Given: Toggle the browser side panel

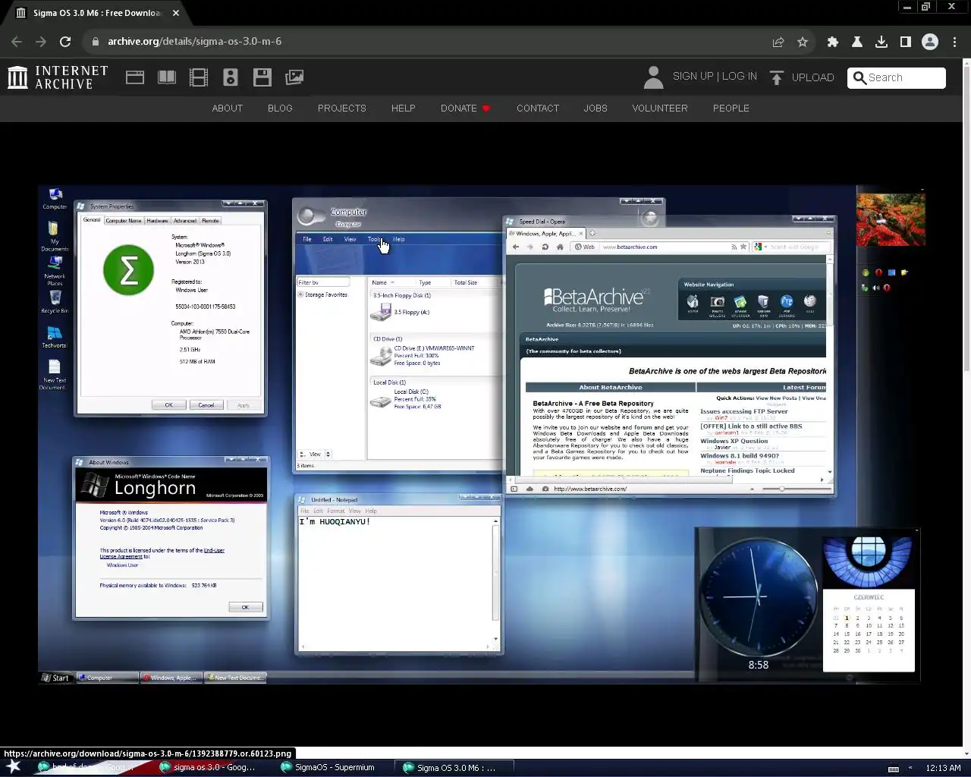Looking at the screenshot, I should [x=906, y=42].
